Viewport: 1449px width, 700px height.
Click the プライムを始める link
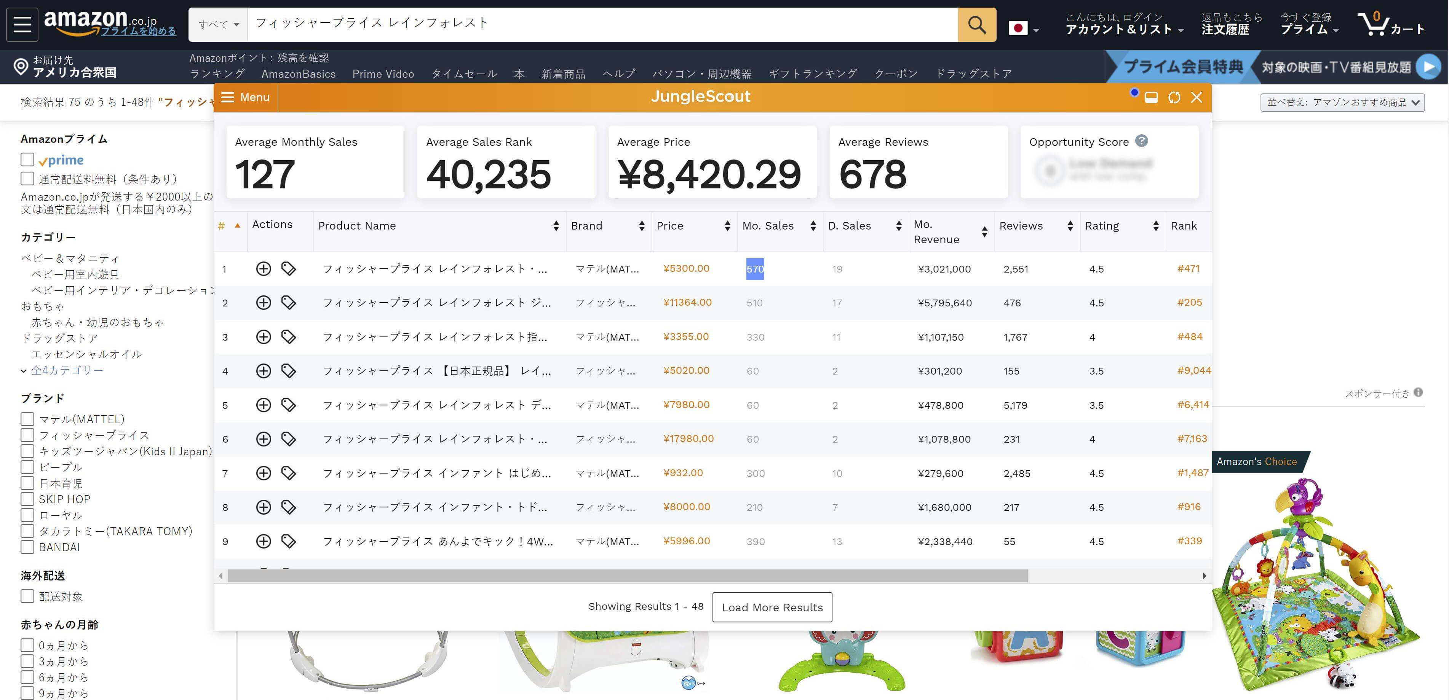coord(138,31)
